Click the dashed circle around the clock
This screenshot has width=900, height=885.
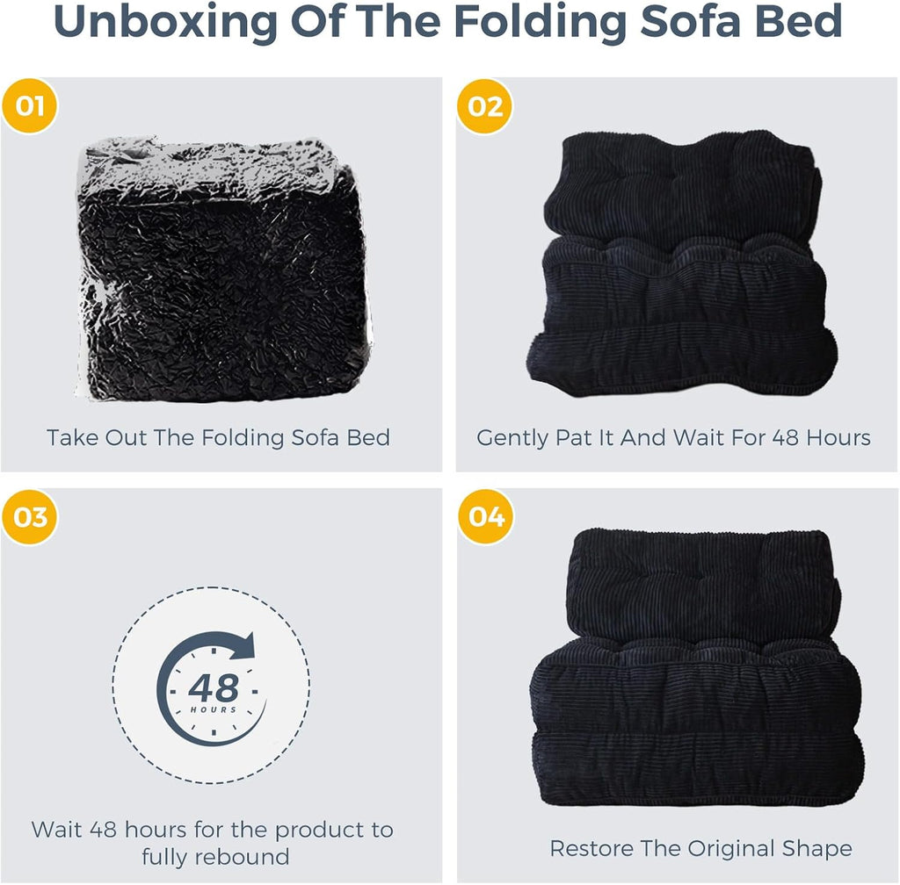[x=212, y=685]
